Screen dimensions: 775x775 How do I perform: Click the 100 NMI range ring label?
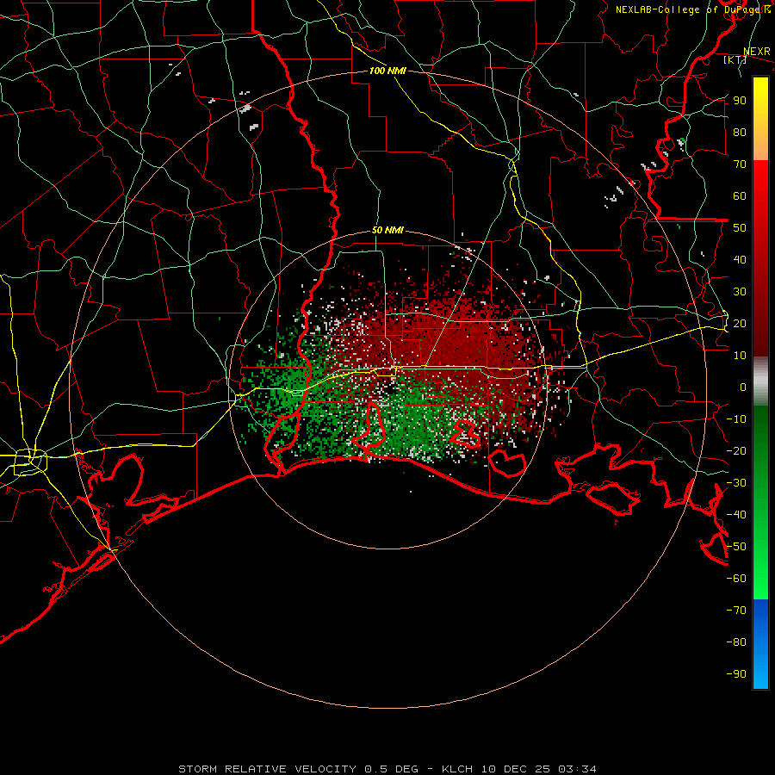pyautogui.click(x=387, y=71)
